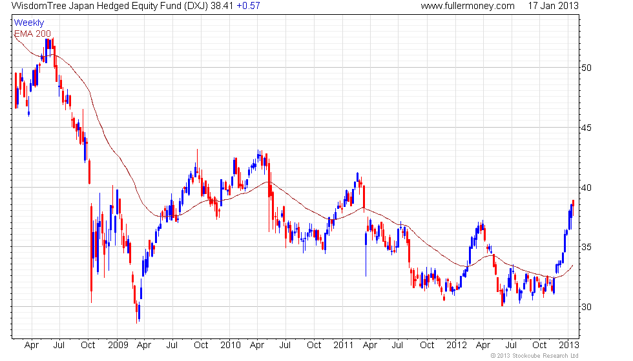The image size is (633, 361).
Task: Click the 50 price axis label
Action: click(x=586, y=68)
